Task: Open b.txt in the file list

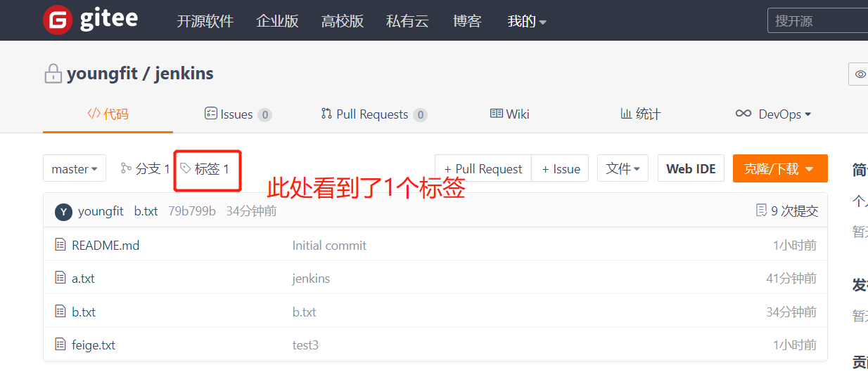Action: [84, 312]
